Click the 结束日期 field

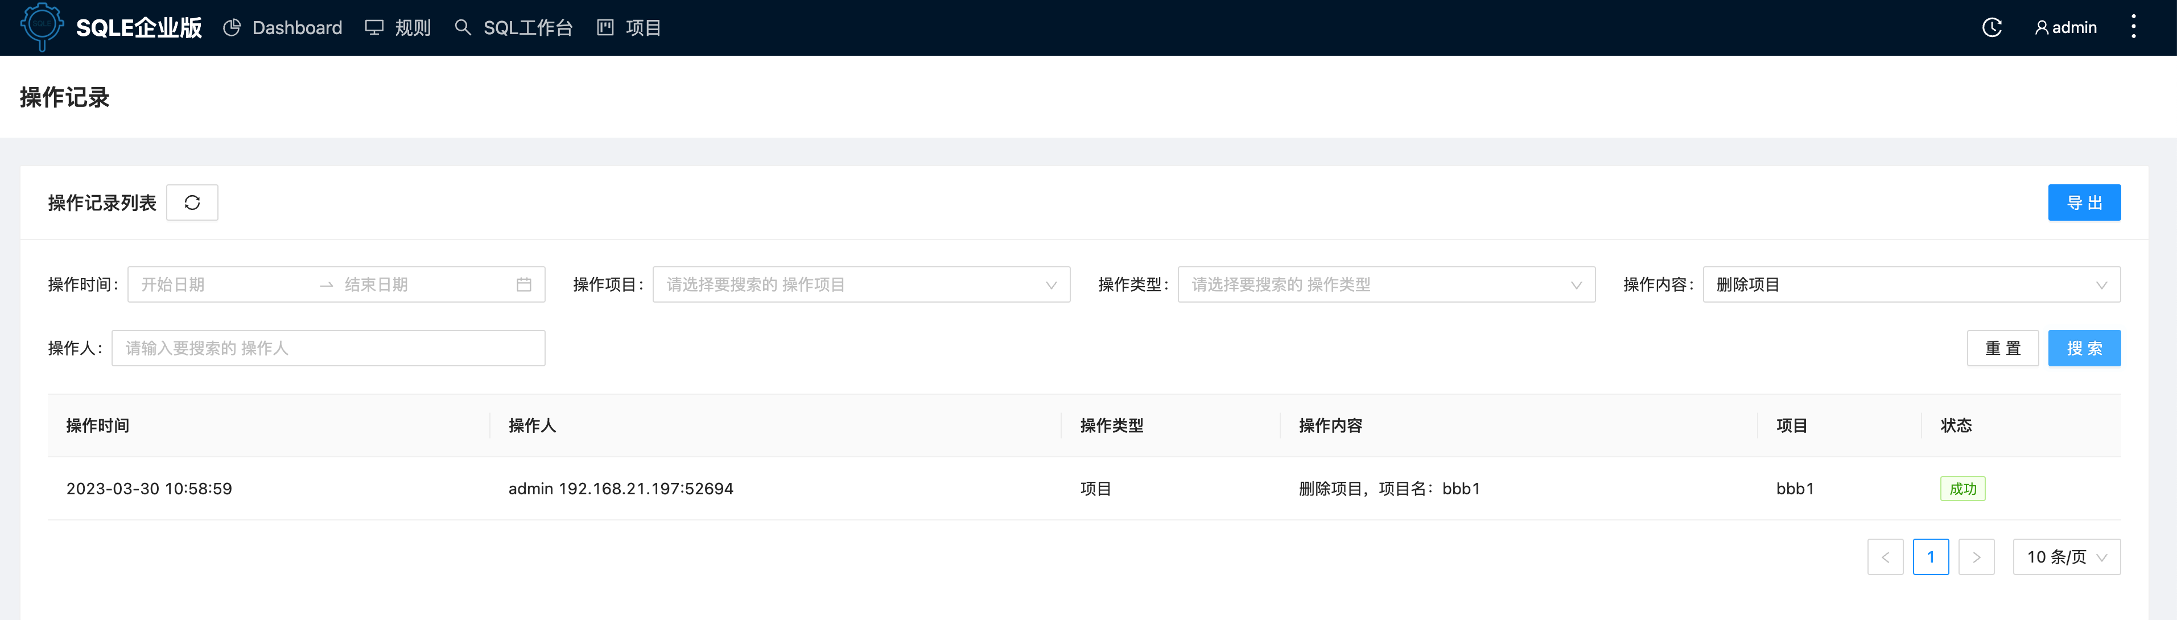click(x=423, y=284)
